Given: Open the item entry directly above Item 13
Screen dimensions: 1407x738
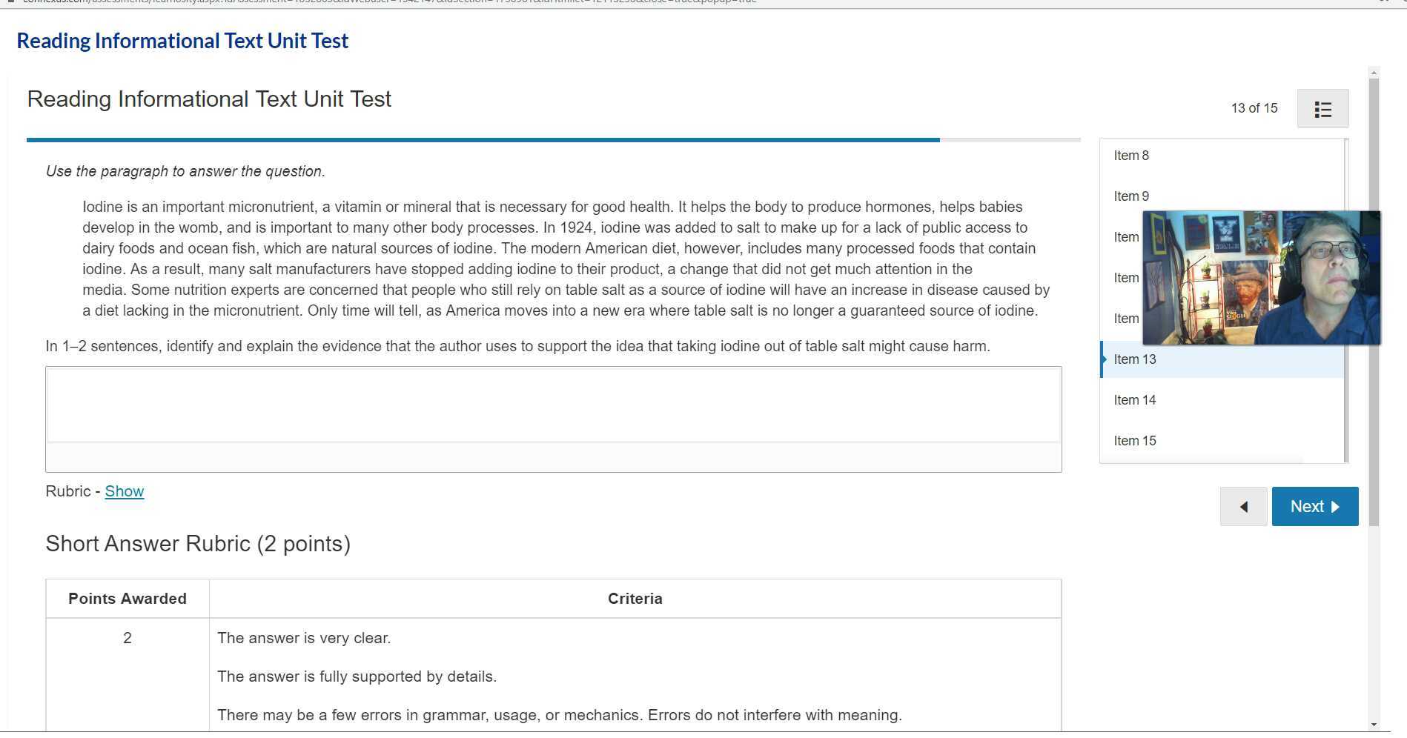Looking at the screenshot, I should (1126, 319).
